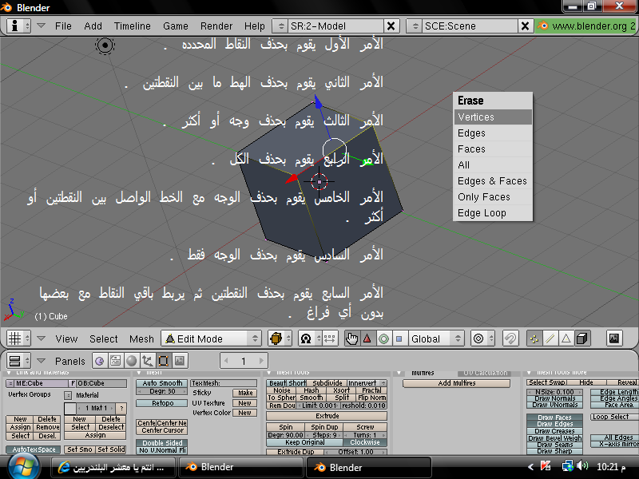Select the translate manipulator triangle icon
The image size is (639, 479).
pos(367,338)
